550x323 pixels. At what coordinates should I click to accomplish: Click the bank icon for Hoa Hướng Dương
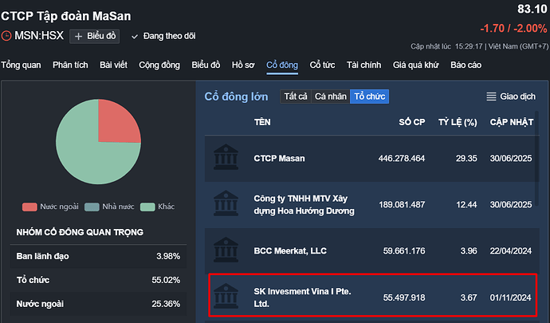(x=229, y=204)
